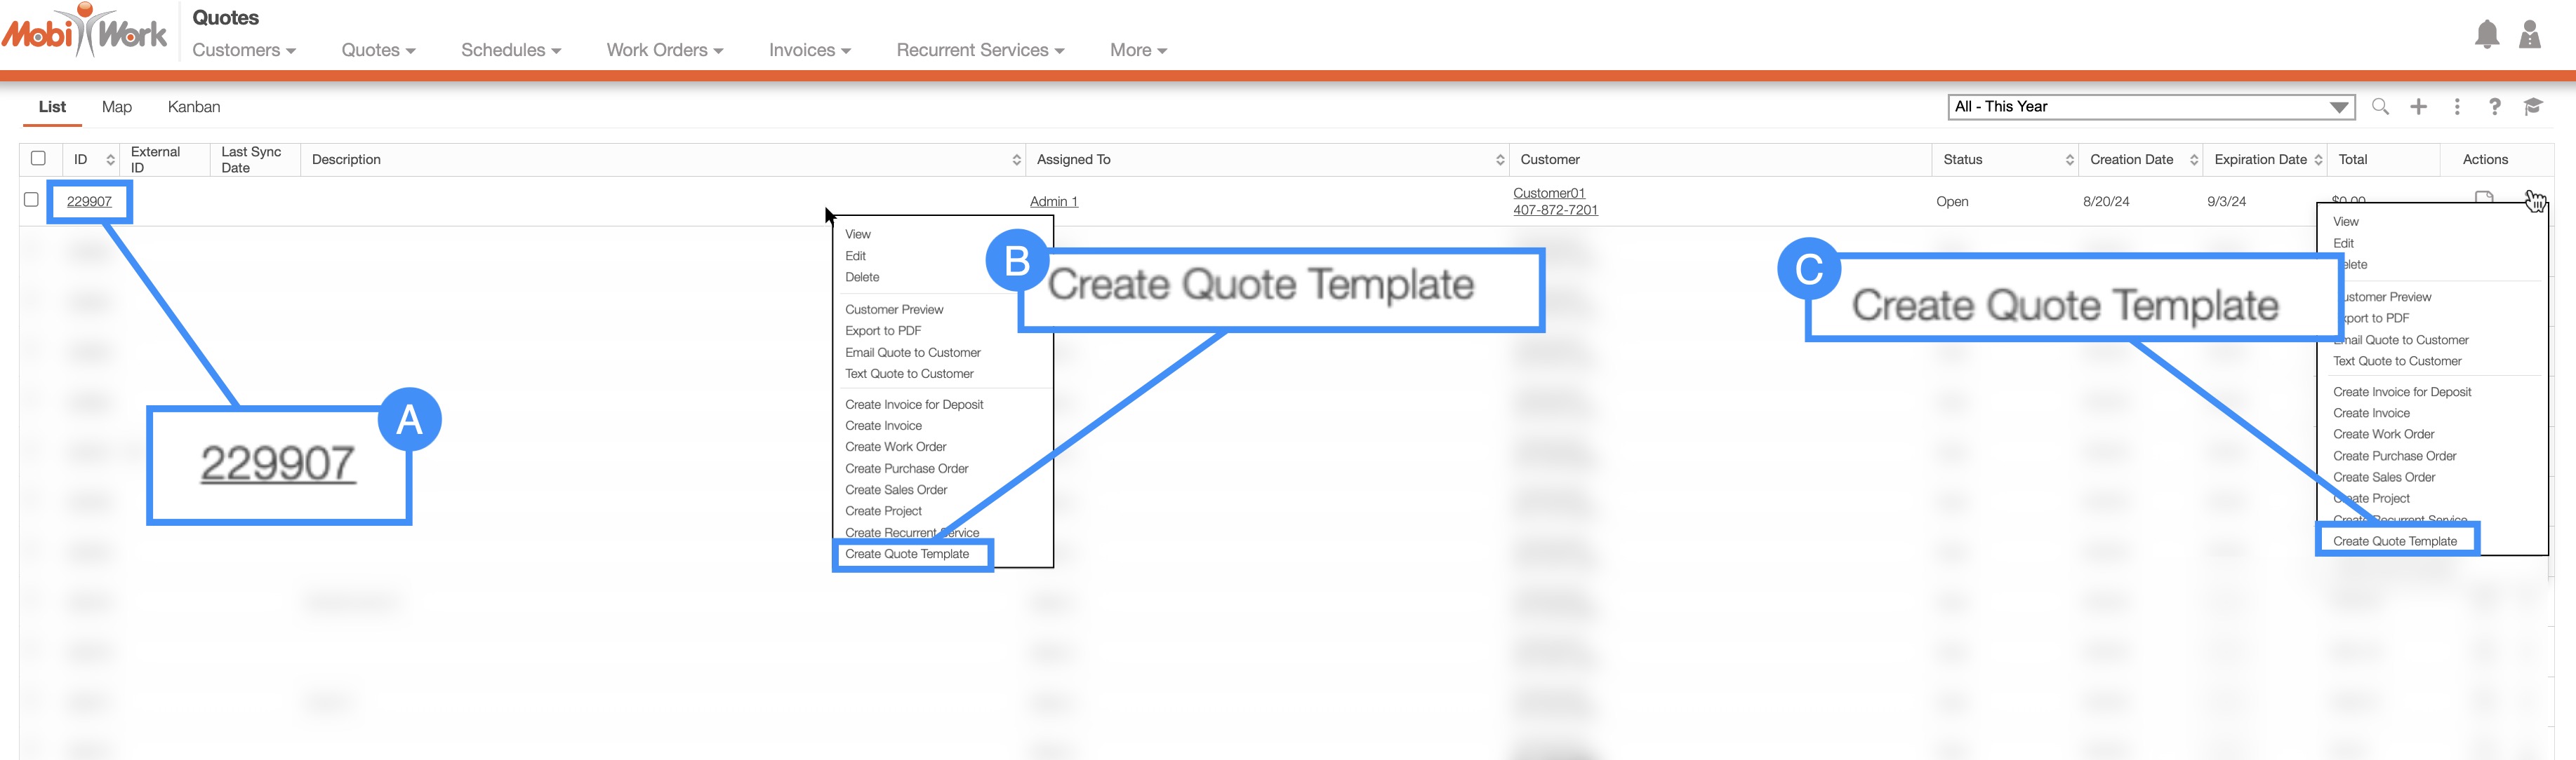Viewport: 2576px width, 760px height.
Task: Check the select-all checkbox in header
Action: (x=38, y=158)
